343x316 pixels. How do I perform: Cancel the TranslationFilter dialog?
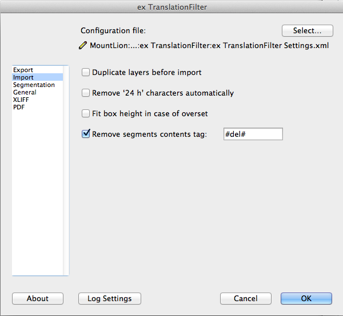[x=246, y=298]
